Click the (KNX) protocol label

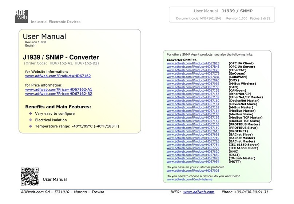click(x=234, y=152)
